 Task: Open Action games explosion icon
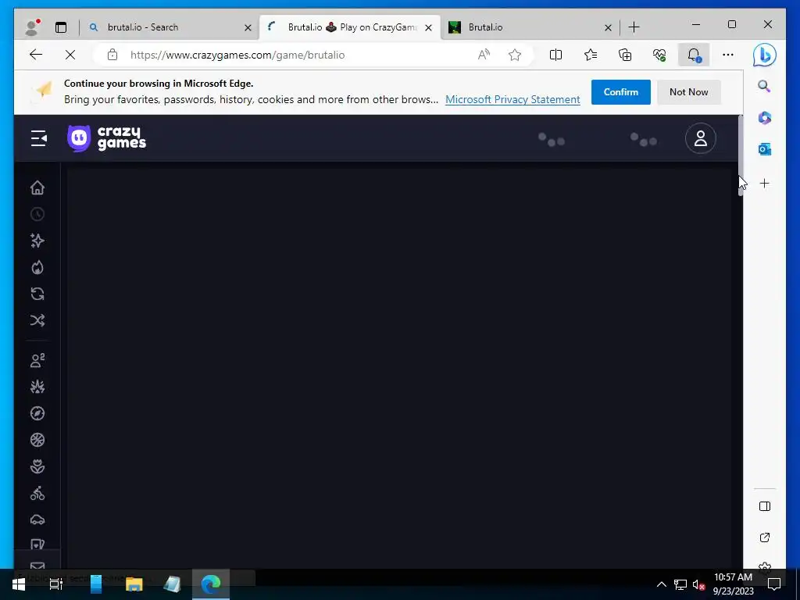(x=37, y=387)
